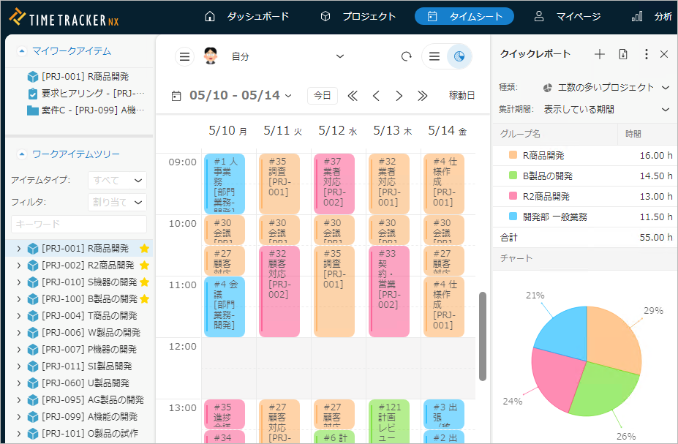Click the 稼働日 link
This screenshot has width=678, height=444.
(x=462, y=96)
